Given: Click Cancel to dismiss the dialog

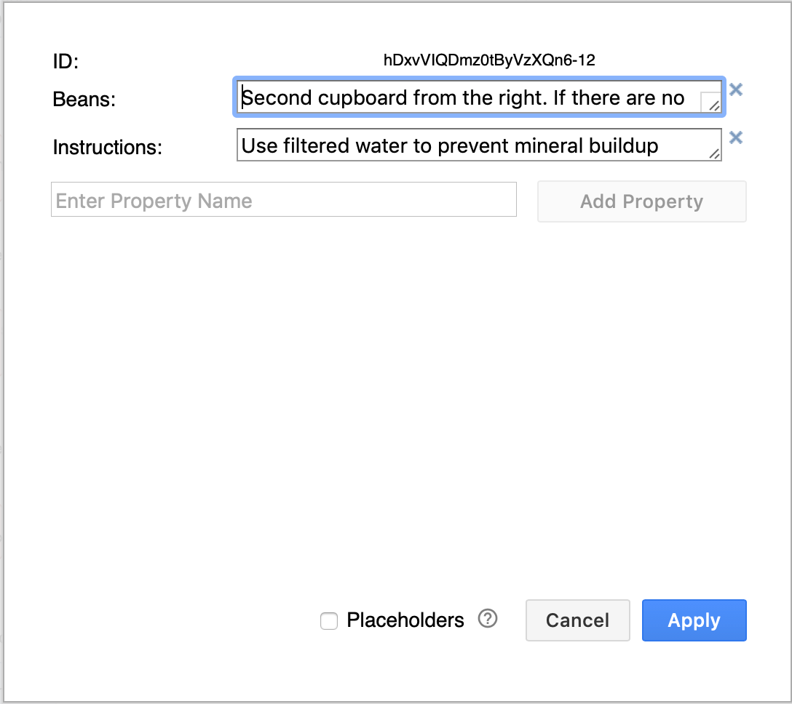Looking at the screenshot, I should tap(577, 620).
